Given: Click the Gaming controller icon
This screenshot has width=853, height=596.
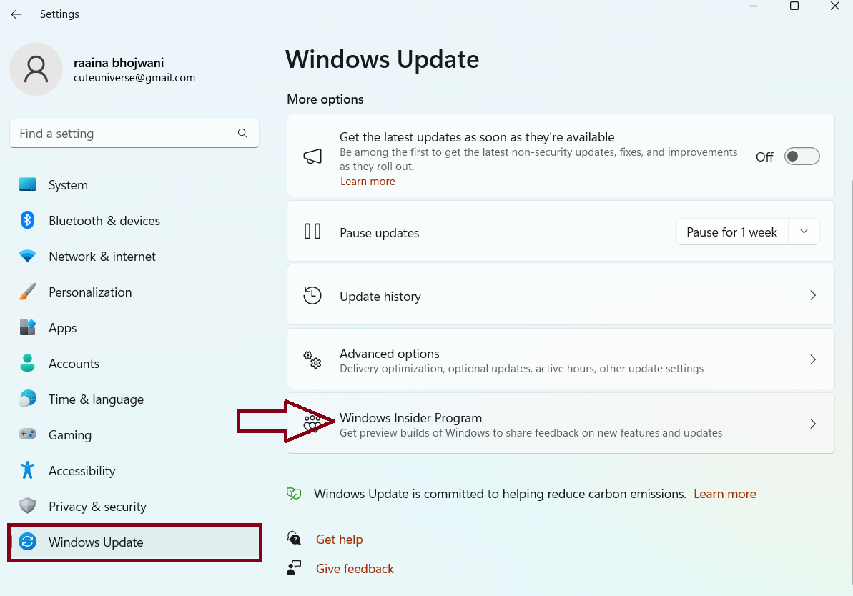Looking at the screenshot, I should pyautogui.click(x=28, y=434).
